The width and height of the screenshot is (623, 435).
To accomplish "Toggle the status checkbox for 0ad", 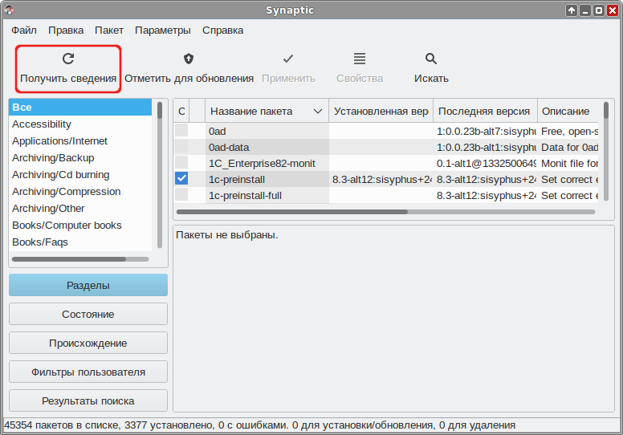I will (181, 130).
